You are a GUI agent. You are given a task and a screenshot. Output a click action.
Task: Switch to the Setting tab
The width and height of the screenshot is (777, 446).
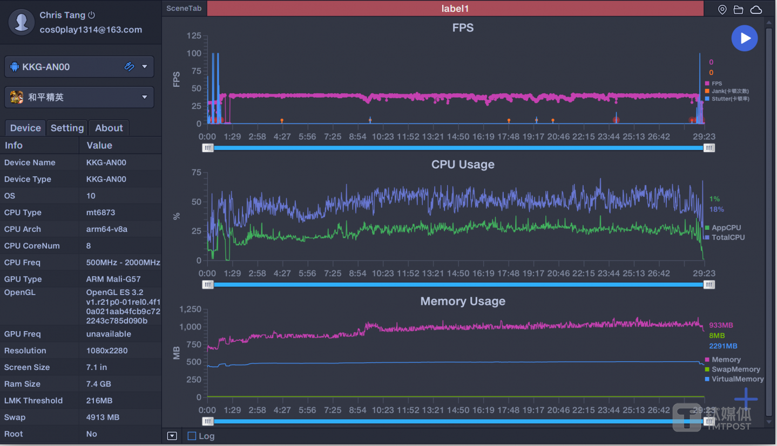tap(67, 128)
